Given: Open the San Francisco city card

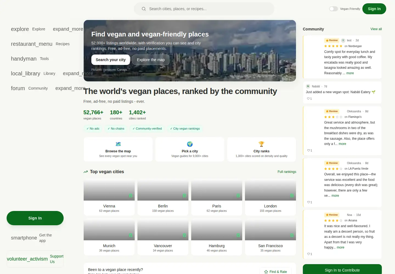Looking at the screenshot, I should click(x=270, y=238).
